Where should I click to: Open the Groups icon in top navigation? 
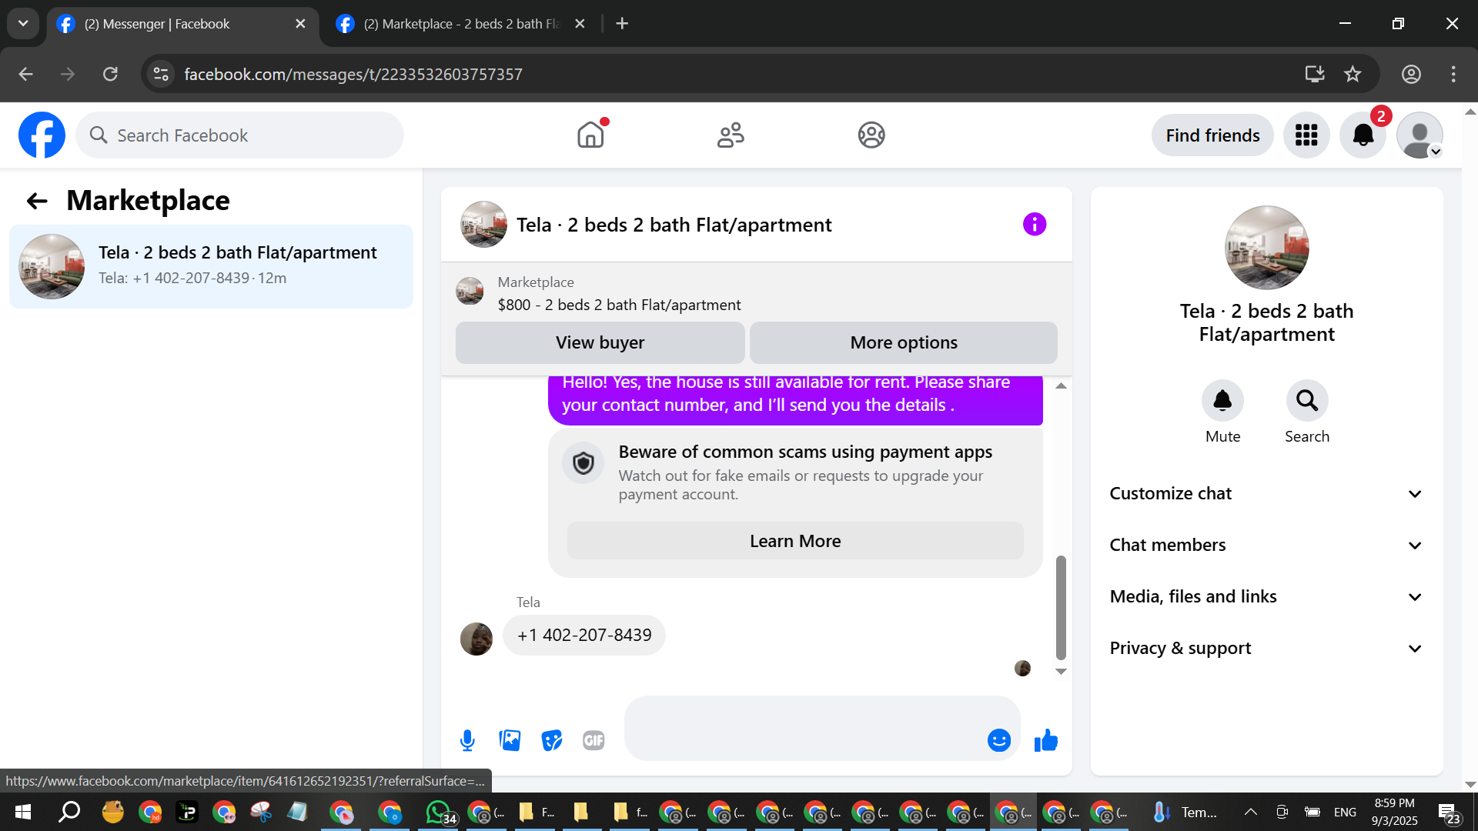click(871, 135)
